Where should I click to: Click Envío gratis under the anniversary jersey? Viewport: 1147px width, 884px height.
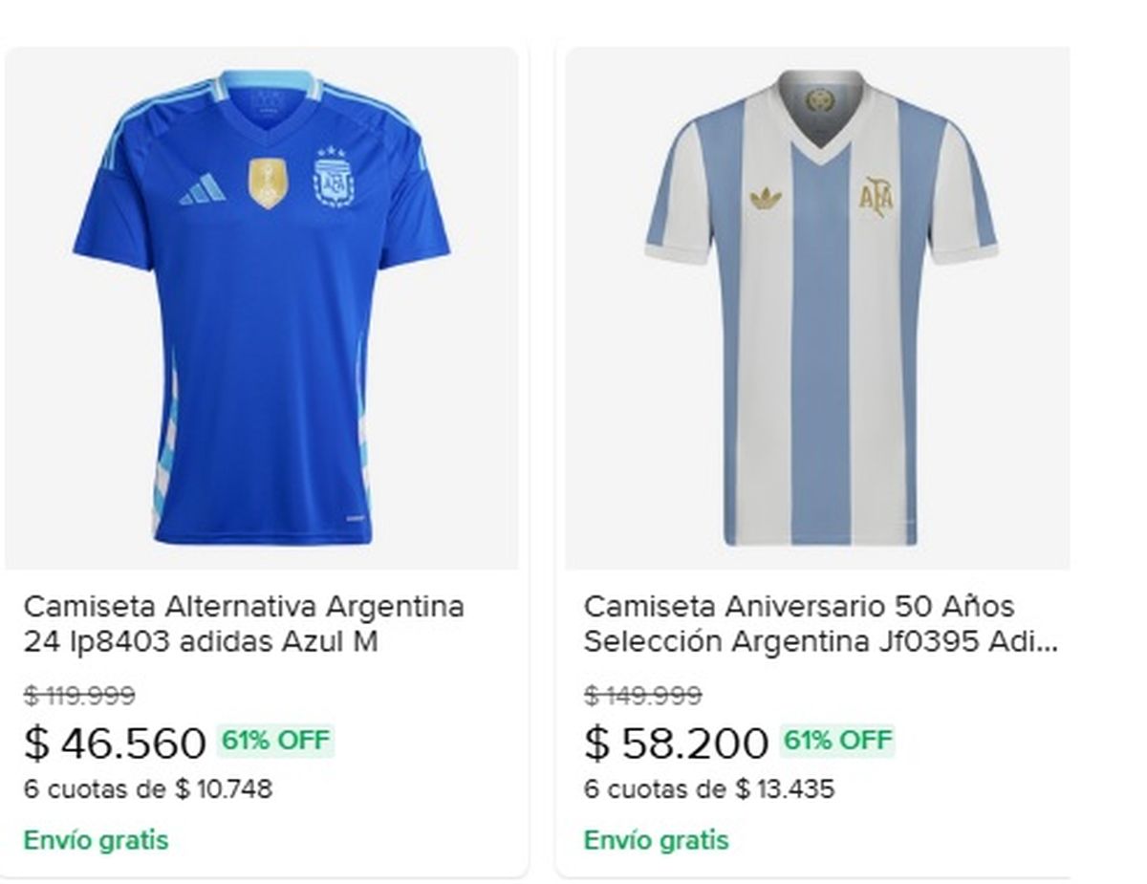point(656,841)
